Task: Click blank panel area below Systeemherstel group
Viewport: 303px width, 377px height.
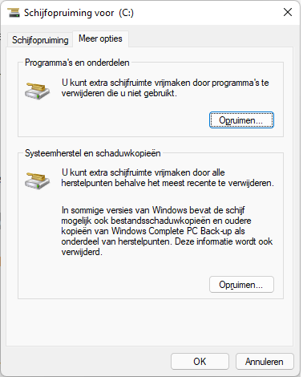Action: (150, 322)
